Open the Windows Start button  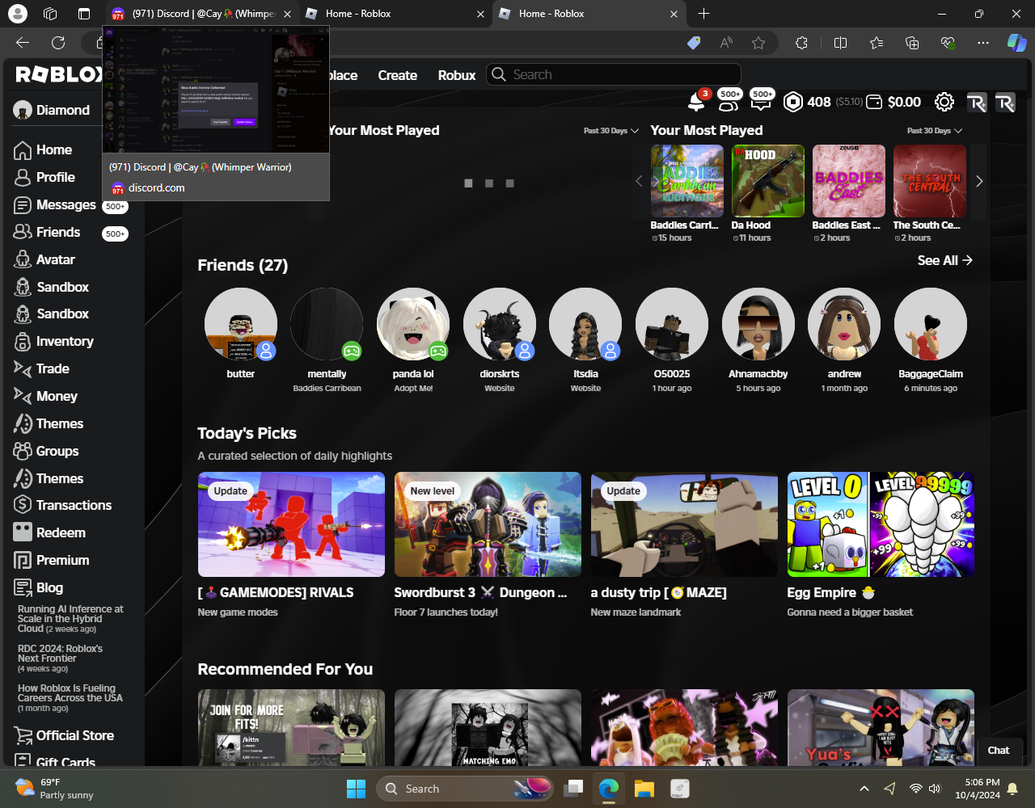(x=356, y=789)
